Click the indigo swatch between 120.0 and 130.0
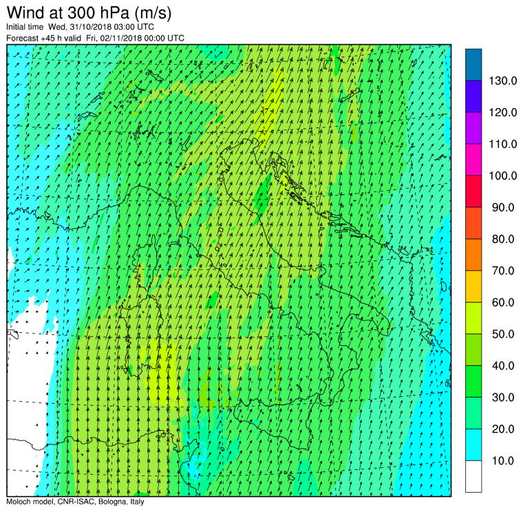523x512 pixels. click(x=473, y=96)
